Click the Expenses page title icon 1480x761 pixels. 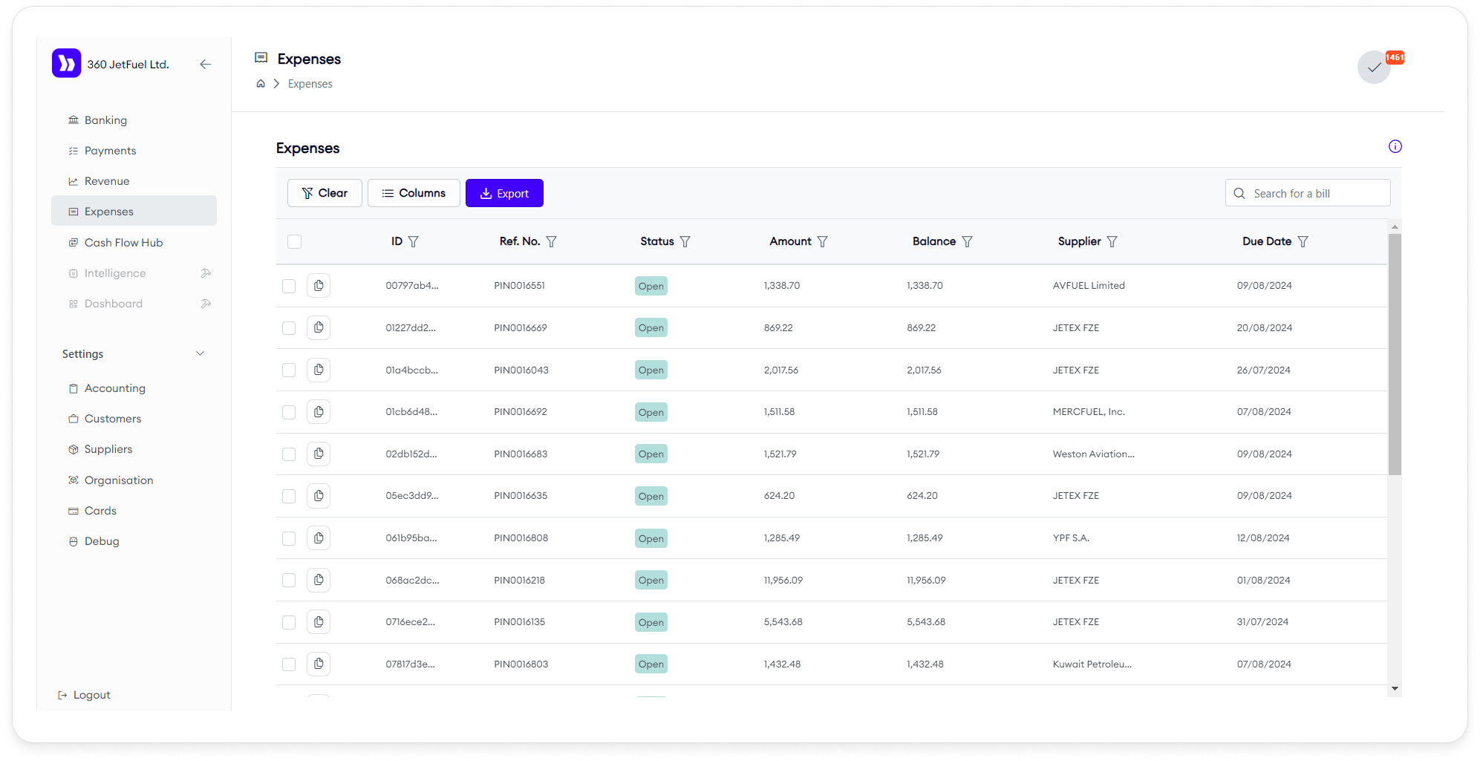(x=261, y=57)
